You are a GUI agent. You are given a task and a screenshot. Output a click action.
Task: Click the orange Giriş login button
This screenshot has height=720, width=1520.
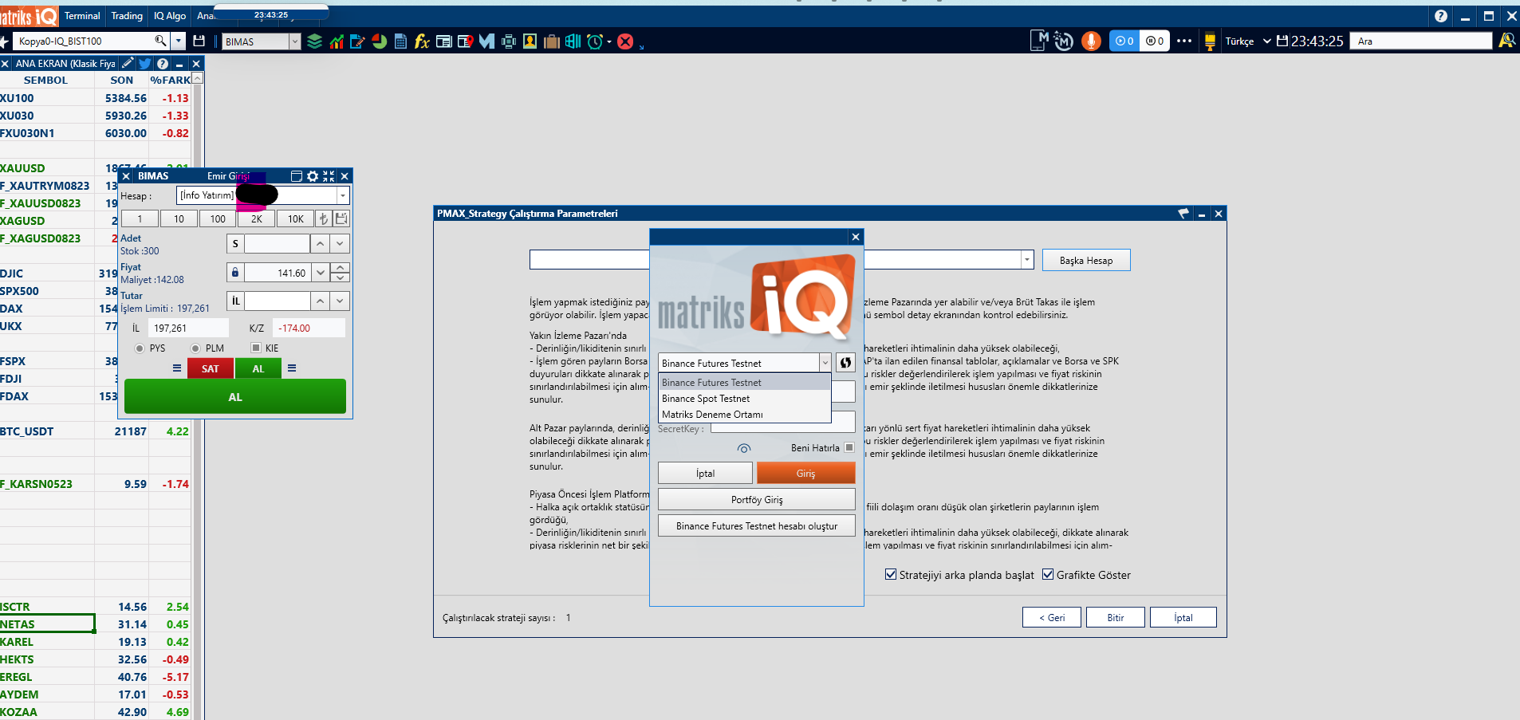click(805, 474)
